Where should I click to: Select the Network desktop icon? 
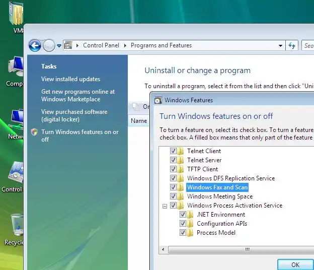coord(16,124)
